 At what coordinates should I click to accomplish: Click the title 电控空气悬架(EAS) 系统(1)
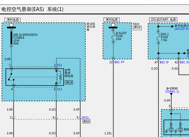(x=32, y=9)
